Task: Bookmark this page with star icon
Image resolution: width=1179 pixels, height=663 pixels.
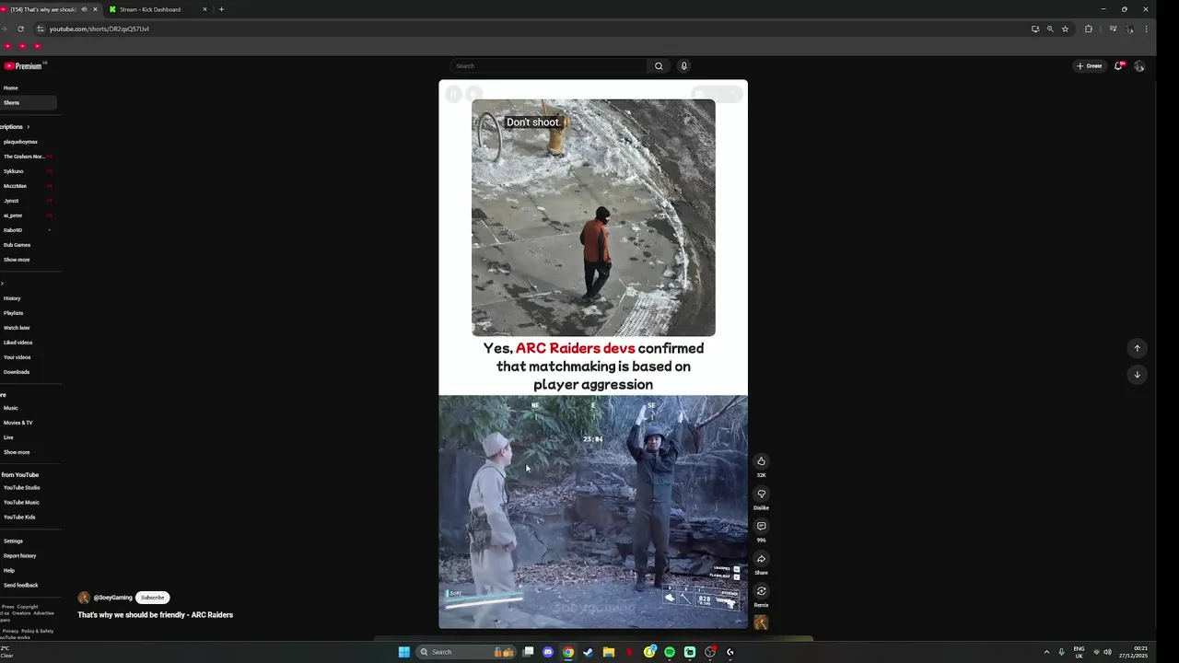Action: click(1065, 29)
